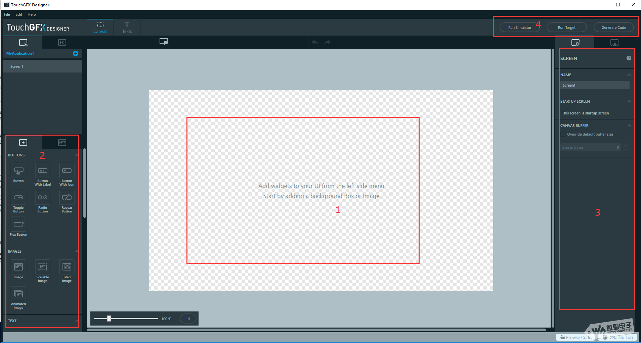The height and width of the screenshot is (343, 641).
Task: Open the mixer settings tab icon in left panel
Action: (62, 43)
